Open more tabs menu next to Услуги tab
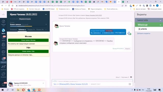163x92 pixels. pos(46,30)
